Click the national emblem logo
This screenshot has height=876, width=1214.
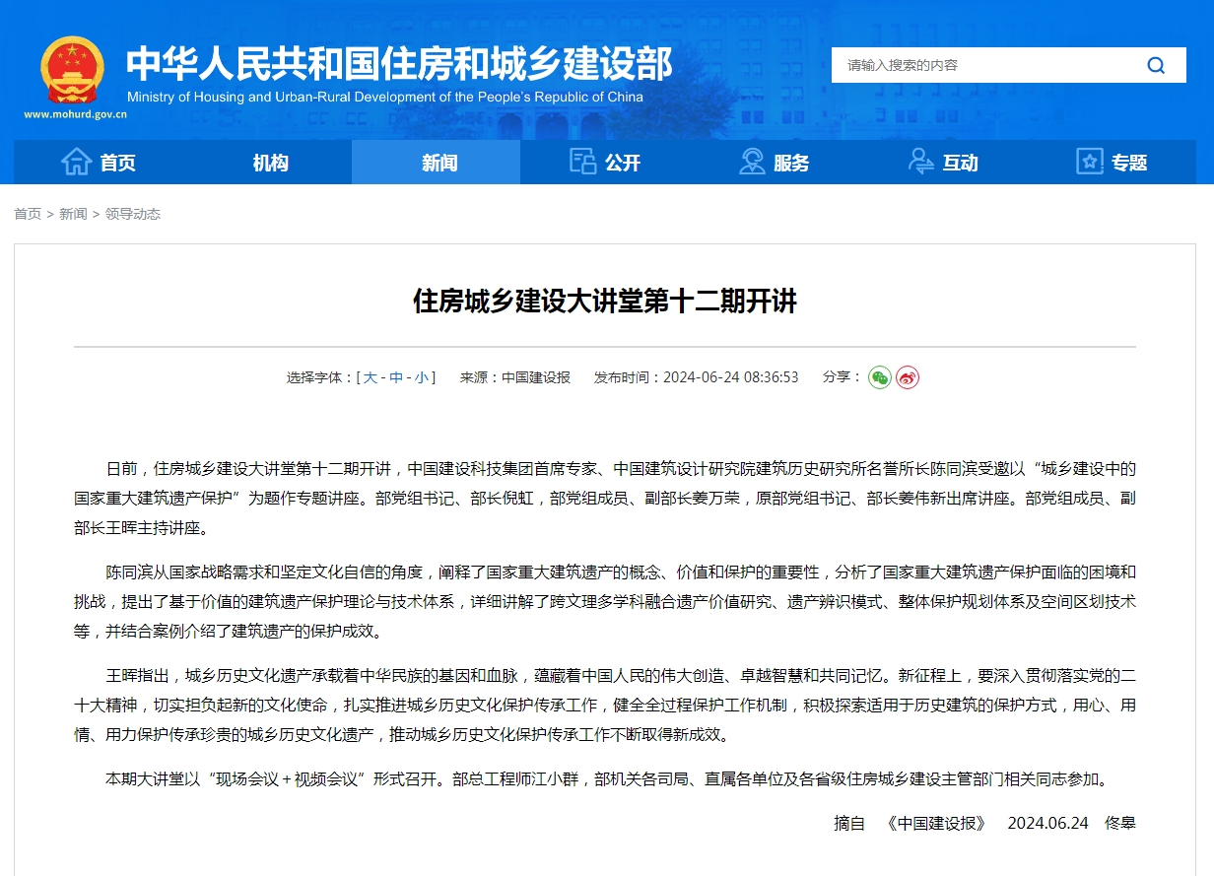72,70
